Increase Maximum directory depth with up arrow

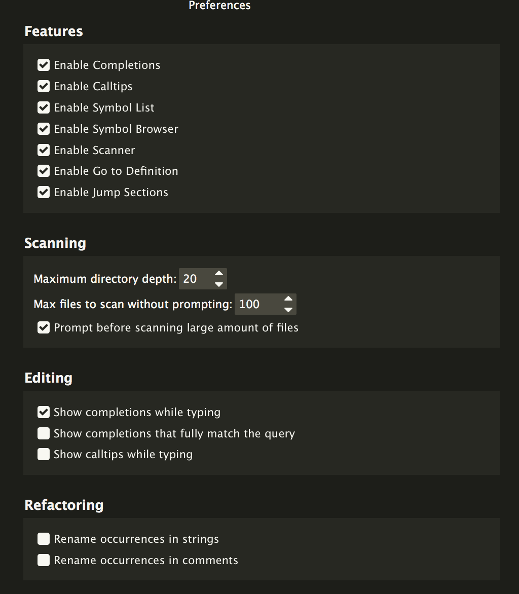click(218, 274)
